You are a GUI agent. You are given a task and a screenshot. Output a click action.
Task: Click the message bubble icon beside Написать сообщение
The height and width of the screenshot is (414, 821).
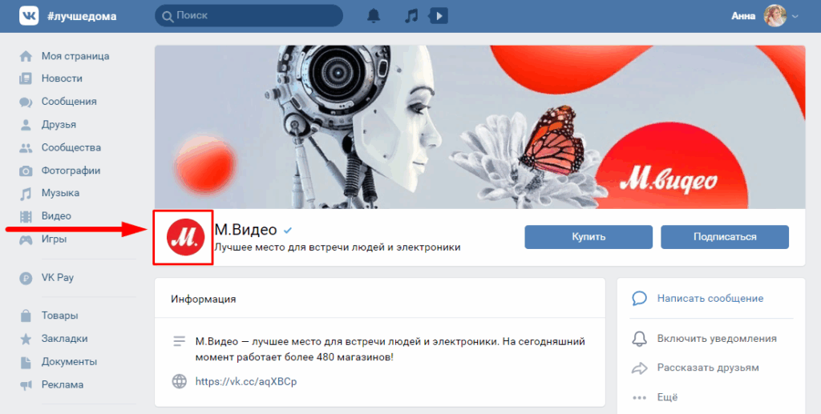(639, 299)
